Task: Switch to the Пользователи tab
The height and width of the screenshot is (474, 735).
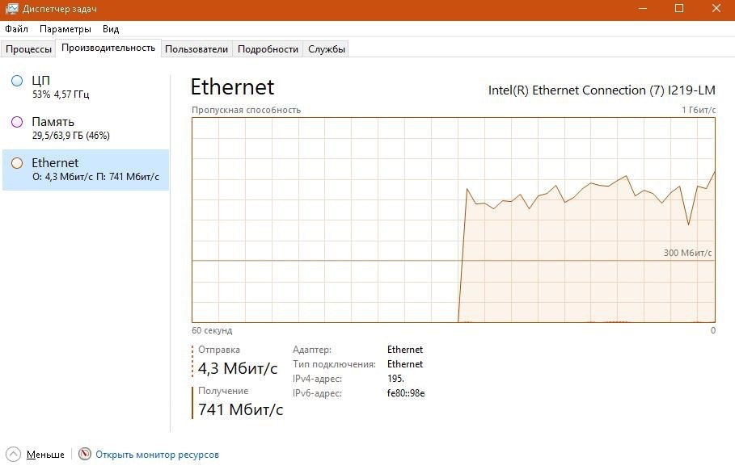Action: pyautogui.click(x=196, y=49)
